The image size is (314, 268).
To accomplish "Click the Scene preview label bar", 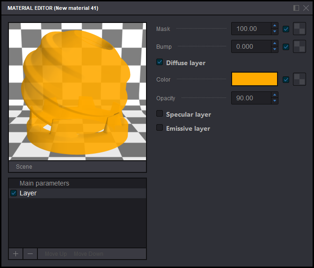I will click(x=77, y=167).
